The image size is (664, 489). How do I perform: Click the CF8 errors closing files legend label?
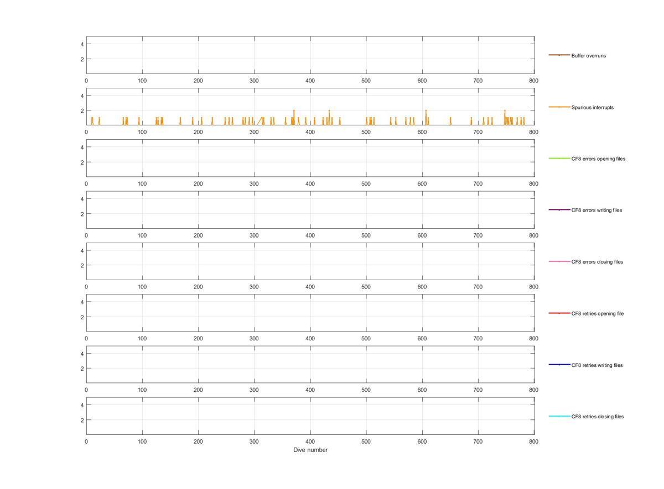point(597,262)
